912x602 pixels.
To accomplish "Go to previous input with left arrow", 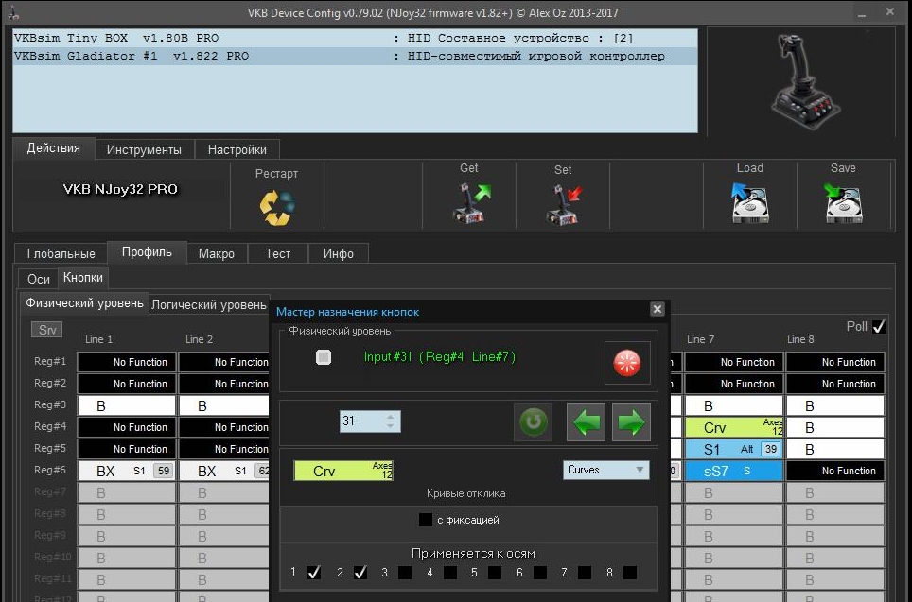I will pyautogui.click(x=586, y=421).
